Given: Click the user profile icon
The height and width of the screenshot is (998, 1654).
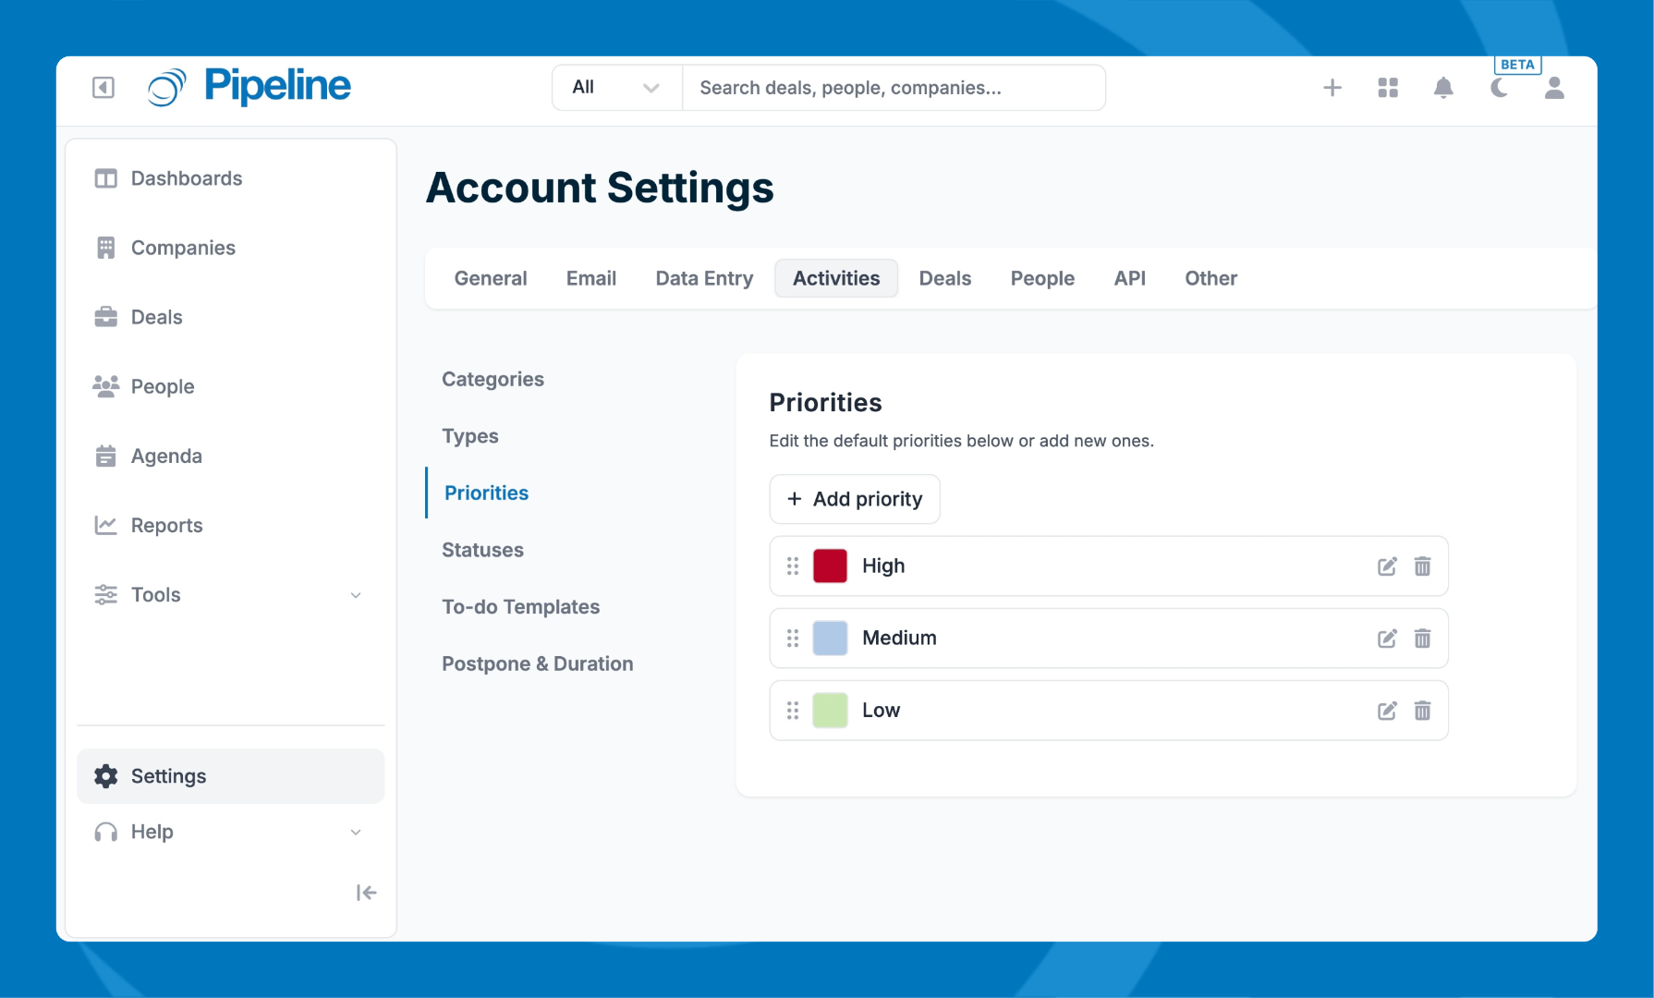Looking at the screenshot, I should point(1554,88).
